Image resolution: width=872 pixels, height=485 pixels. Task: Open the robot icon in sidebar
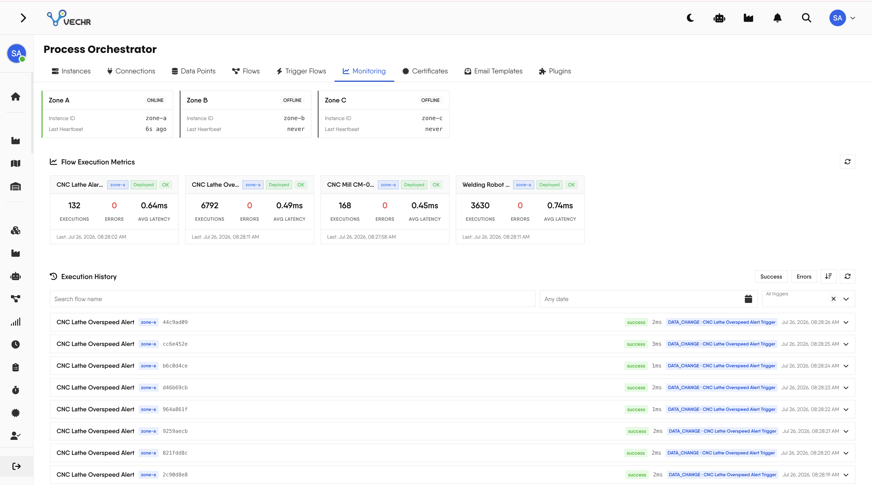[16, 276]
